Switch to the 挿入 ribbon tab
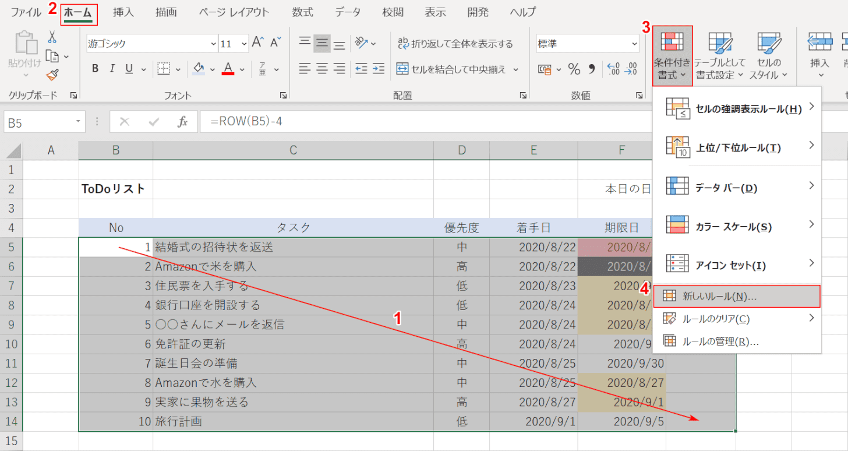The height and width of the screenshot is (451, 848). click(x=123, y=12)
